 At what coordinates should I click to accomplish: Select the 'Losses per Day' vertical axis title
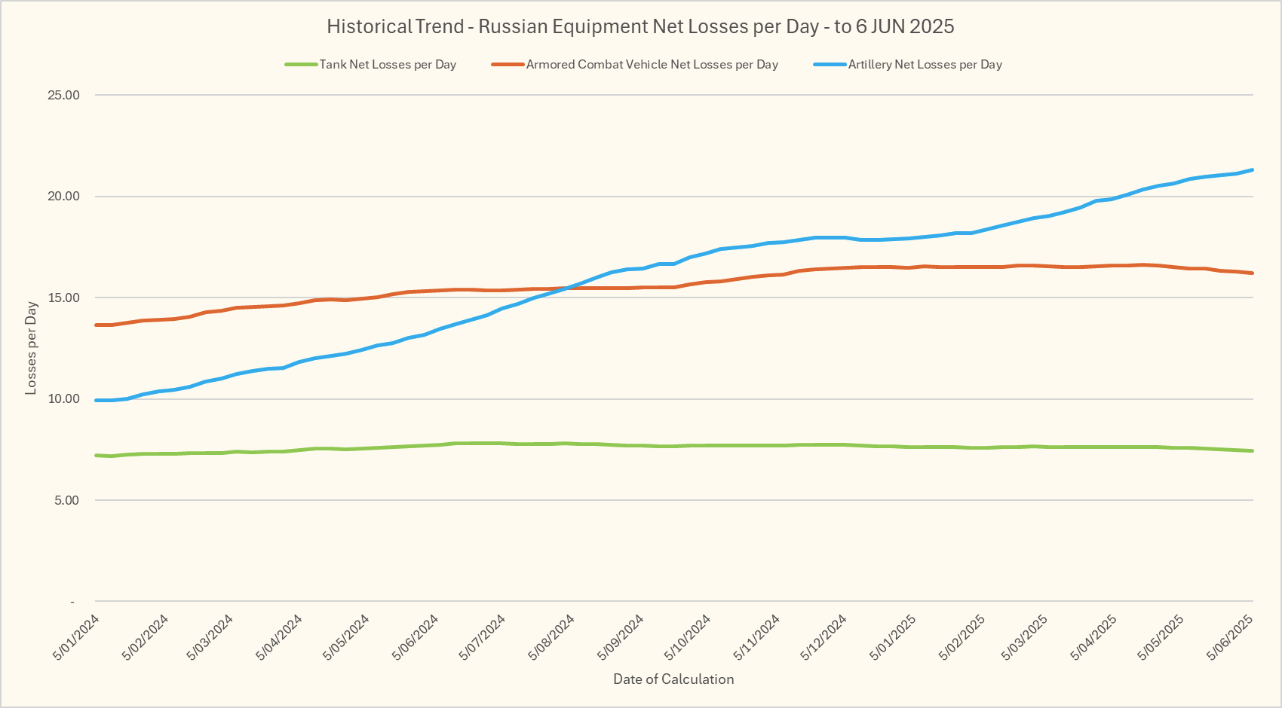(31, 348)
